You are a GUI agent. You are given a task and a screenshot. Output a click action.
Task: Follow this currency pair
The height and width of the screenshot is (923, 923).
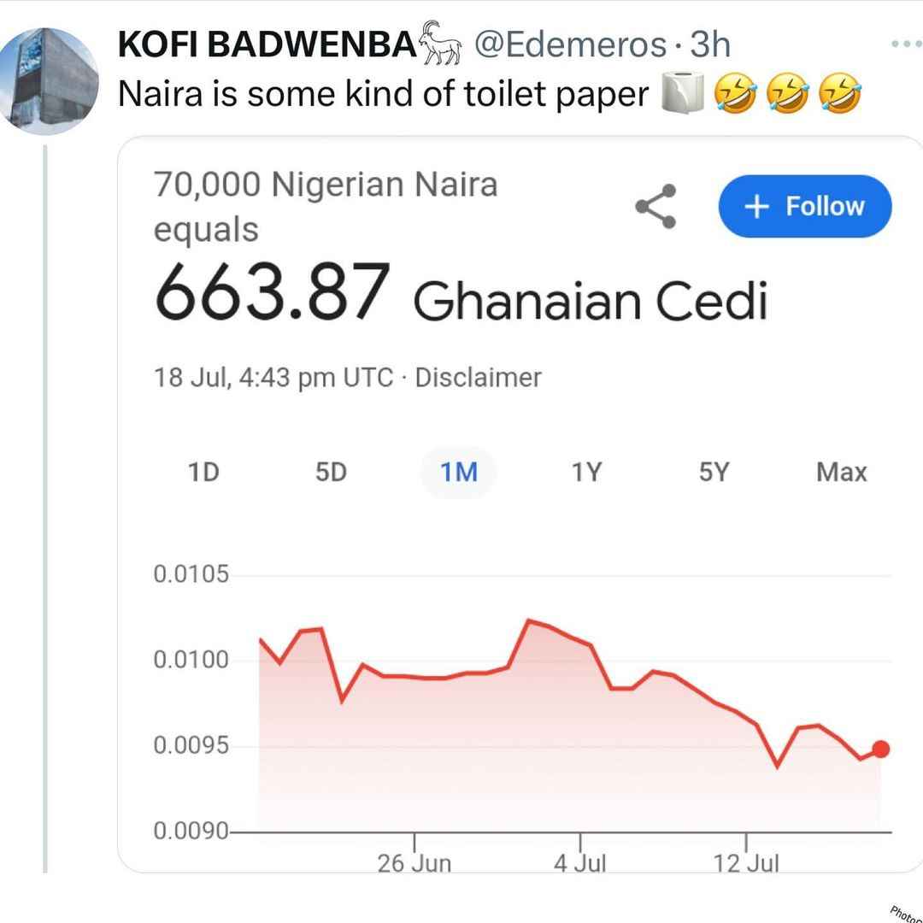pos(805,206)
